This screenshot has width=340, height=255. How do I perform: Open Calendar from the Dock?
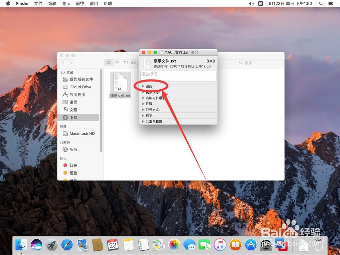pyautogui.click(x=113, y=245)
